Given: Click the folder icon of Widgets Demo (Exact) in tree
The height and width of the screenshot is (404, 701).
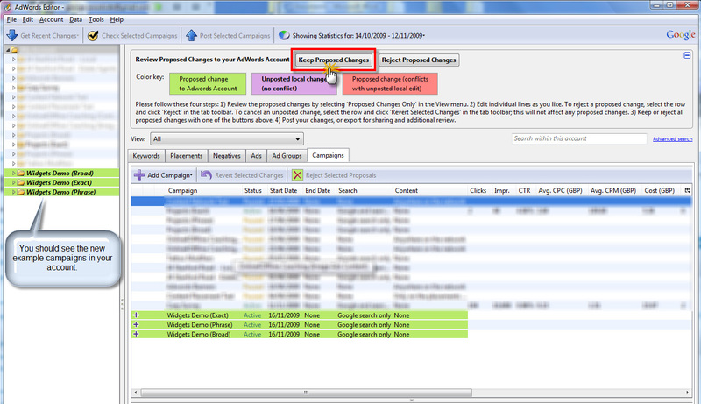Looking at the screenshot, I should [21, 182].
